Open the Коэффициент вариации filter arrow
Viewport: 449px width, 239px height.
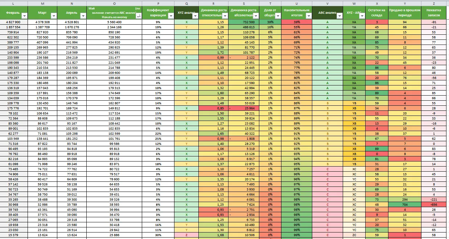click(170, 16)
